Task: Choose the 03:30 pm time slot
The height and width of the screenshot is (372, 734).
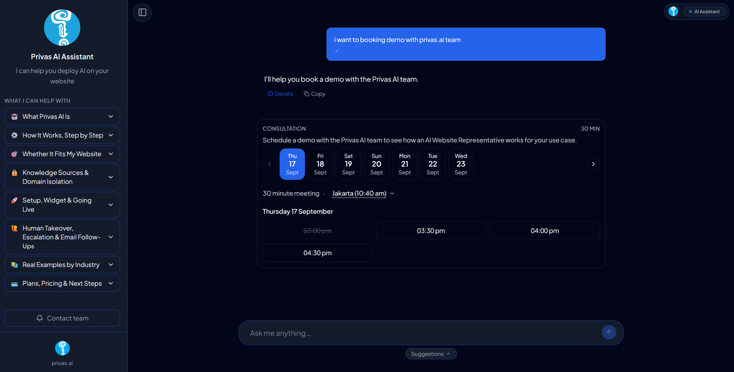Action: pos(431,231)
